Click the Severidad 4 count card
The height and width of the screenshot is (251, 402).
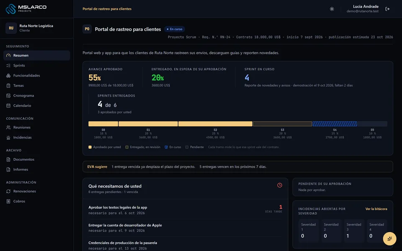pyautogui.click(x=377, y=231)
